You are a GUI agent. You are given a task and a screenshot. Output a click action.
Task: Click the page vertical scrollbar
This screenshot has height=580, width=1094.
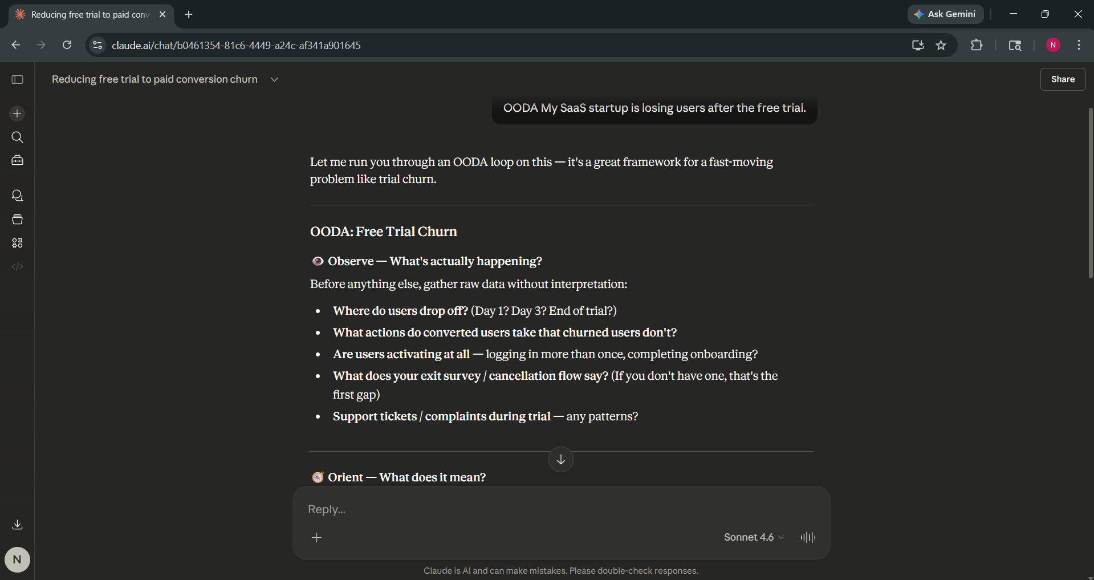(1090, 194)
